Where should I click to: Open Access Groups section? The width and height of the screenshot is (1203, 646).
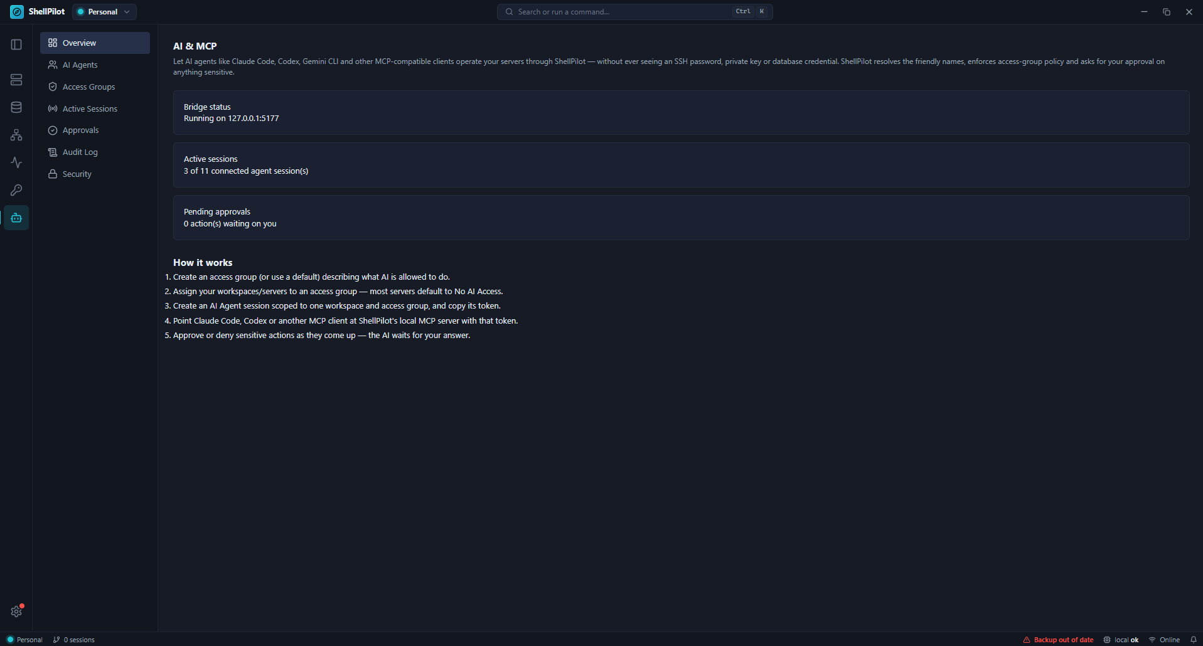[x=95, y=87]
